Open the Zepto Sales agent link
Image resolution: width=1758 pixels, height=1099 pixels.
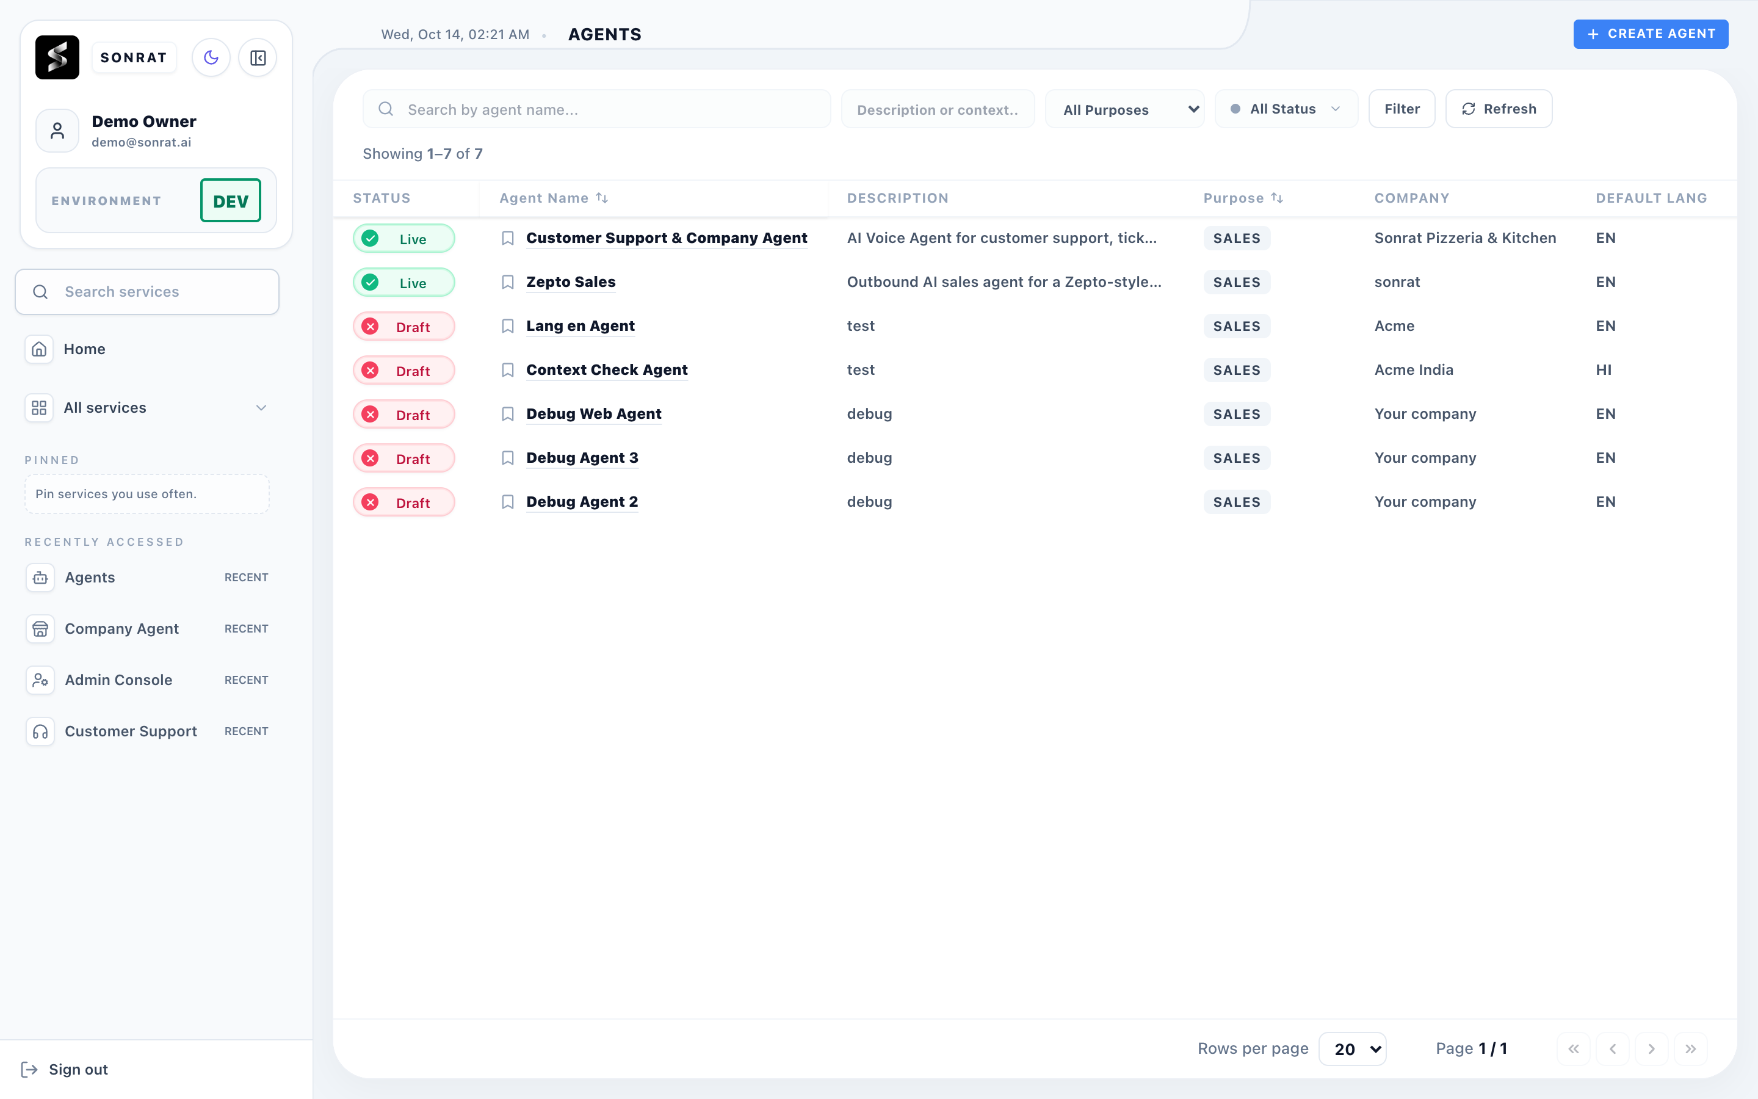[x=571, y=282]
